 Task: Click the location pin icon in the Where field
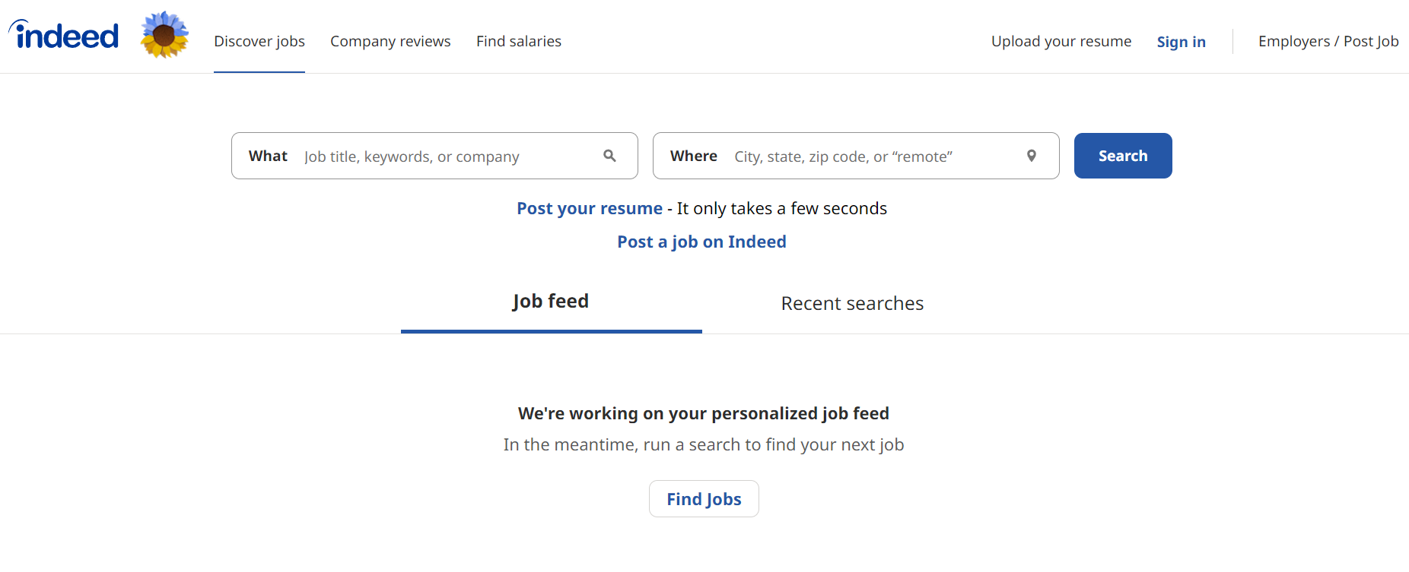pyautogui.click(x=1031, y=156)
